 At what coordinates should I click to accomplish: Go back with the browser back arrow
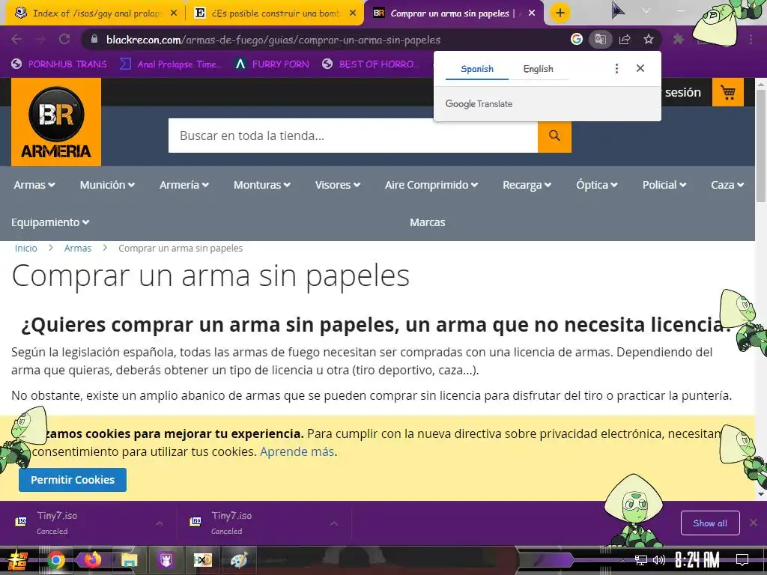pyautogui.click(x=16, y=39)
